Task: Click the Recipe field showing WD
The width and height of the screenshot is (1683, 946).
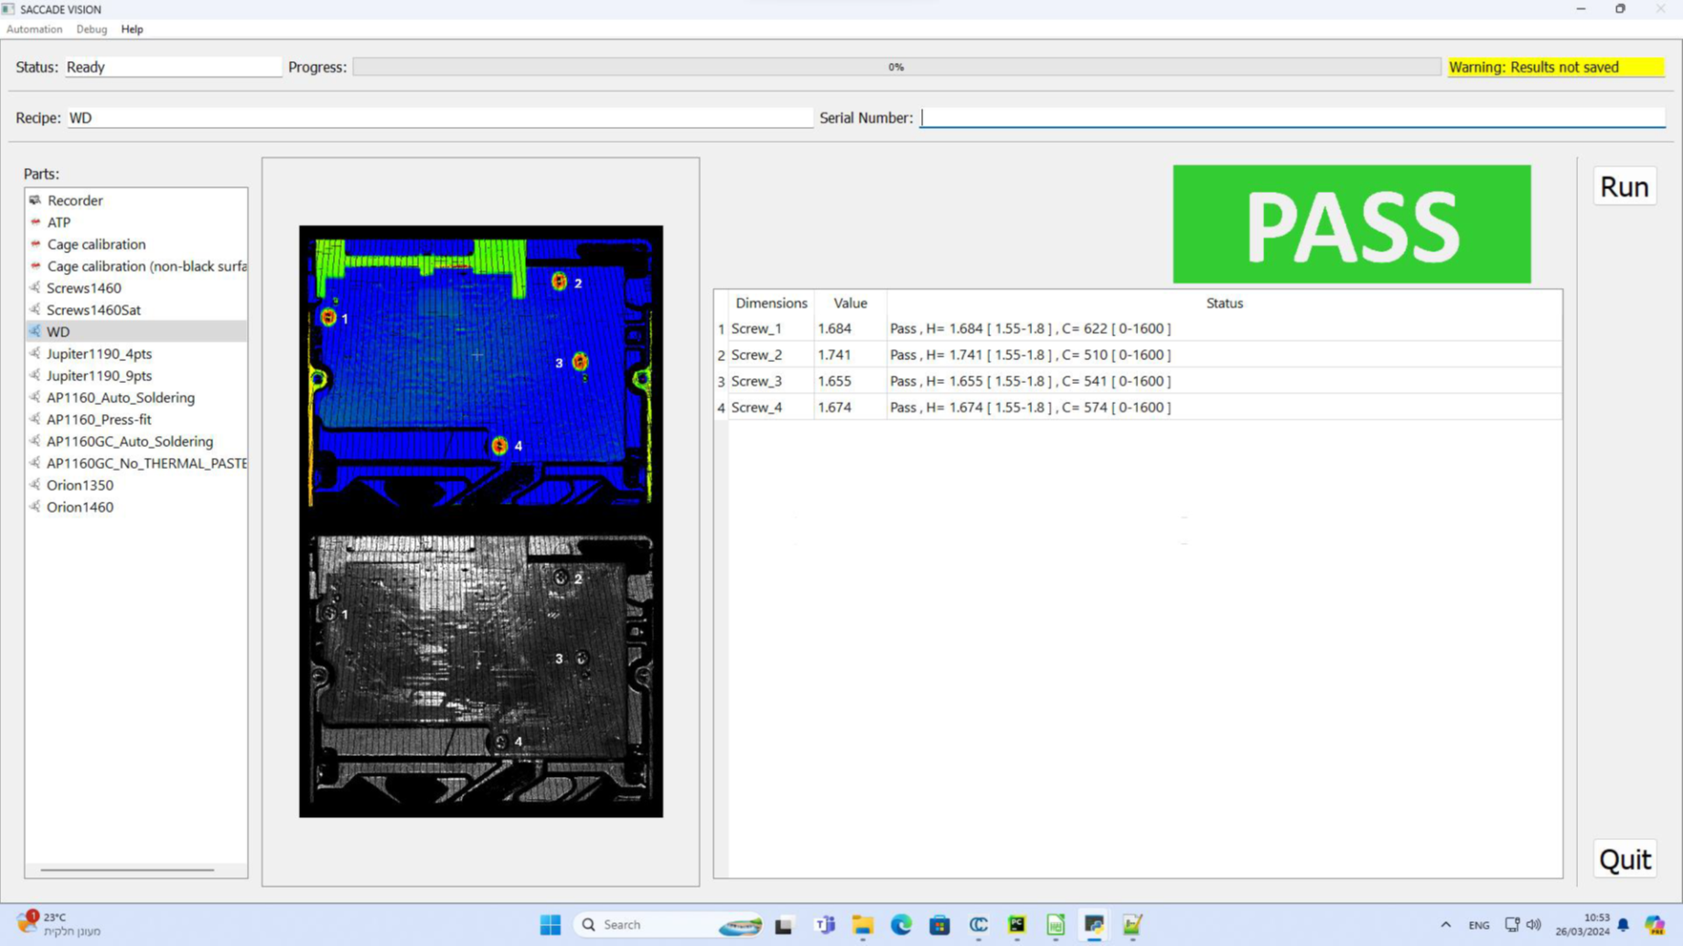Action: tap(440, 117)
